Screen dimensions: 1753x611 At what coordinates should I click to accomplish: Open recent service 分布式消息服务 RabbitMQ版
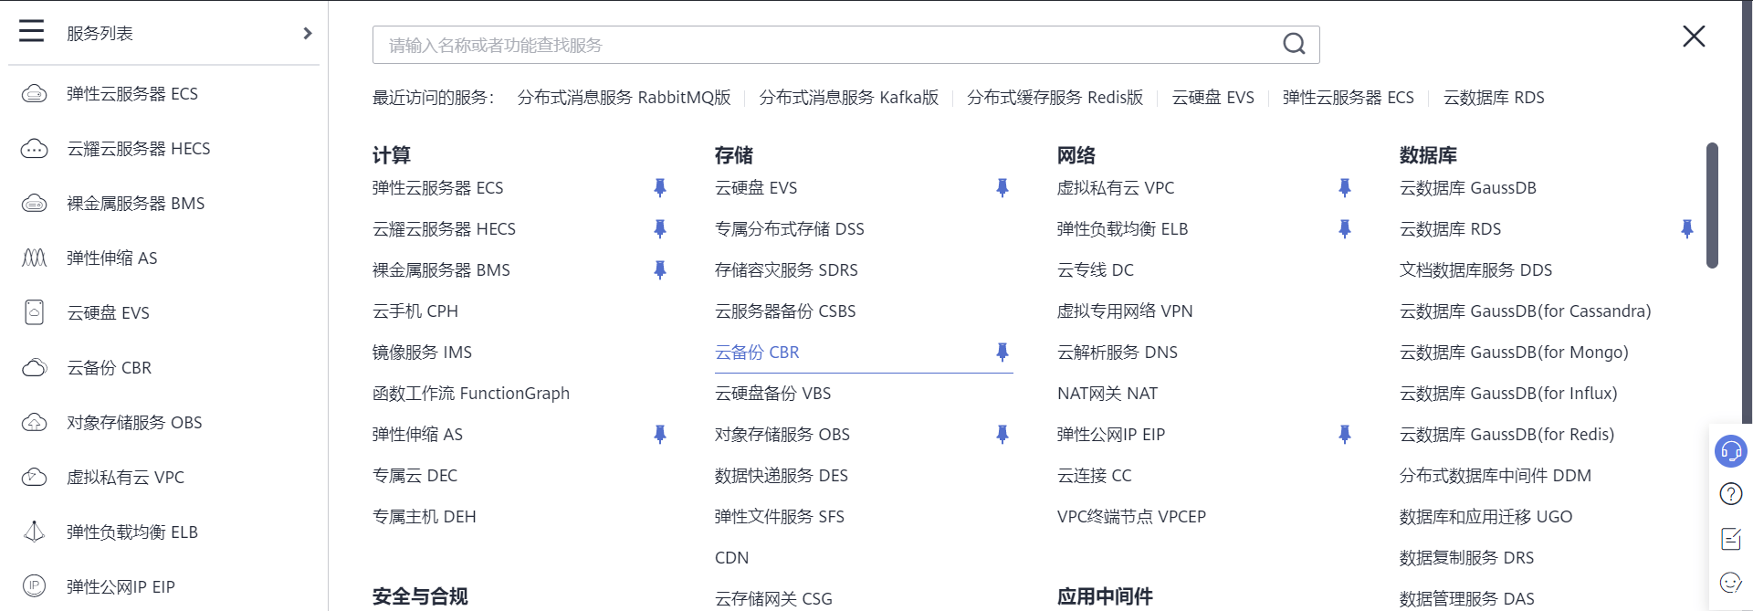click(625, 98)
